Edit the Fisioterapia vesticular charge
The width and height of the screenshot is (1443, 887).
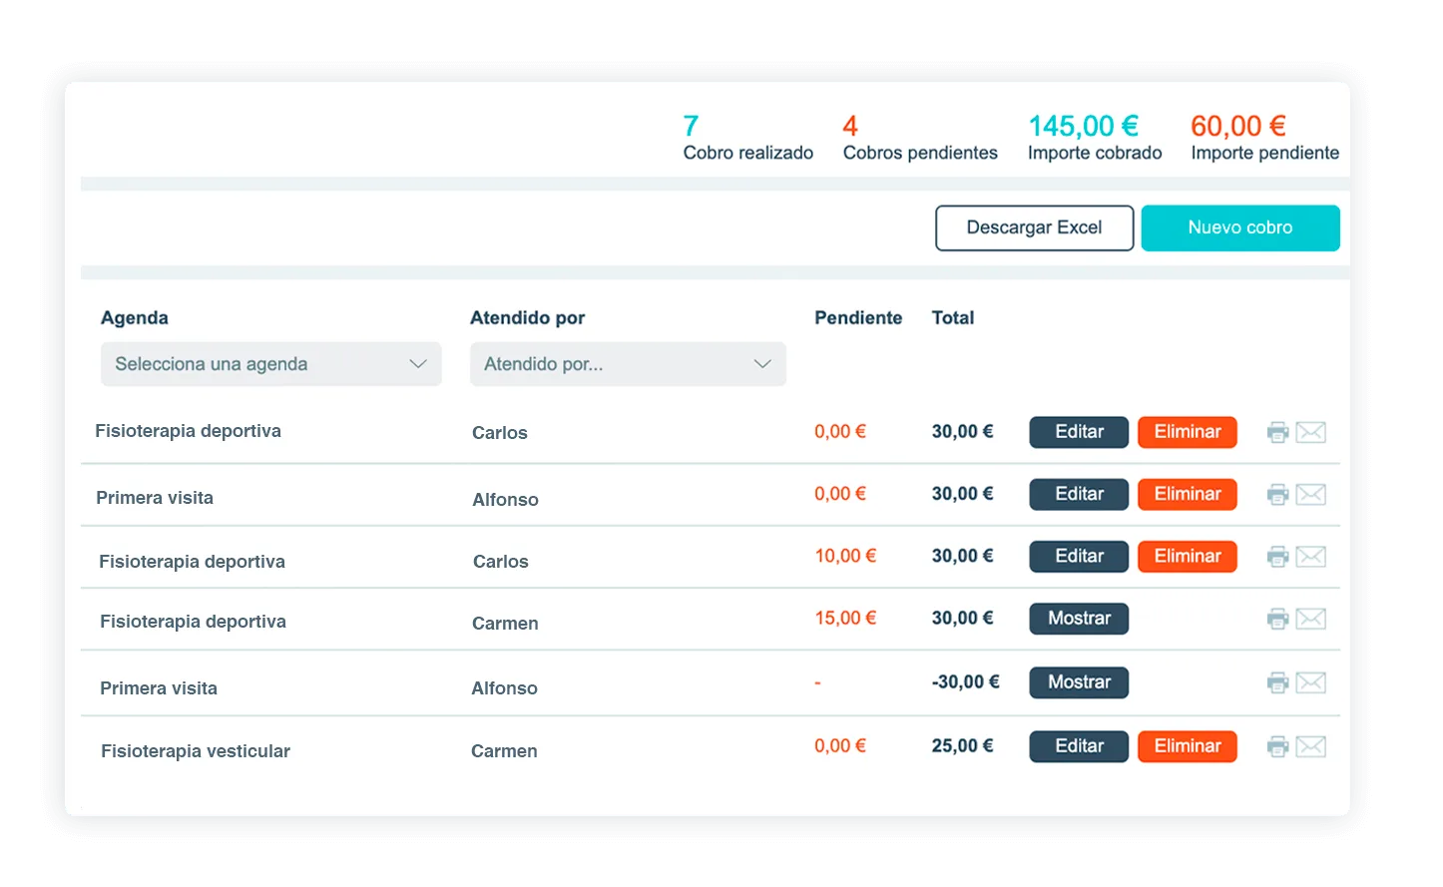tap(1079, 746)
